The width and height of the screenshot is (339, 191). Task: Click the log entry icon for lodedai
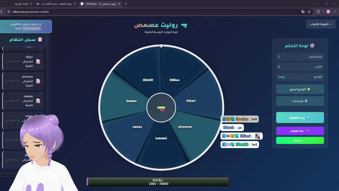[x=38, y=101]
